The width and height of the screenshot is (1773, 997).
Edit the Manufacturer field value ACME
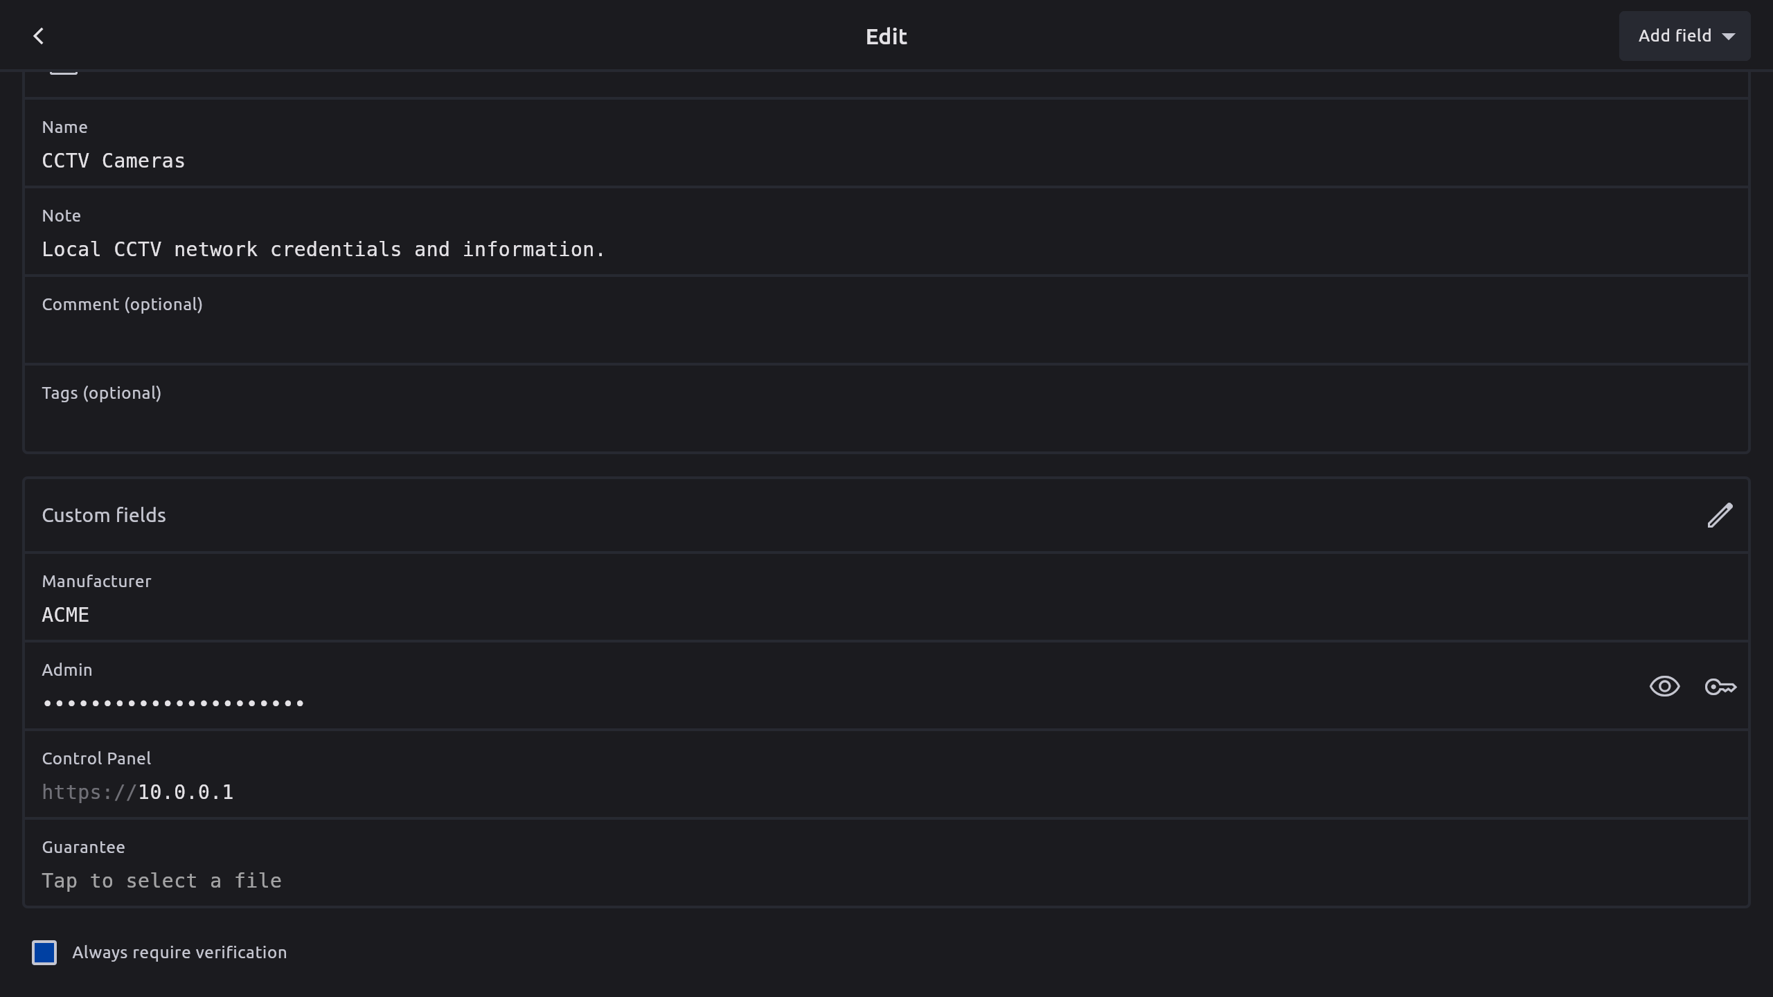[66, 615]
